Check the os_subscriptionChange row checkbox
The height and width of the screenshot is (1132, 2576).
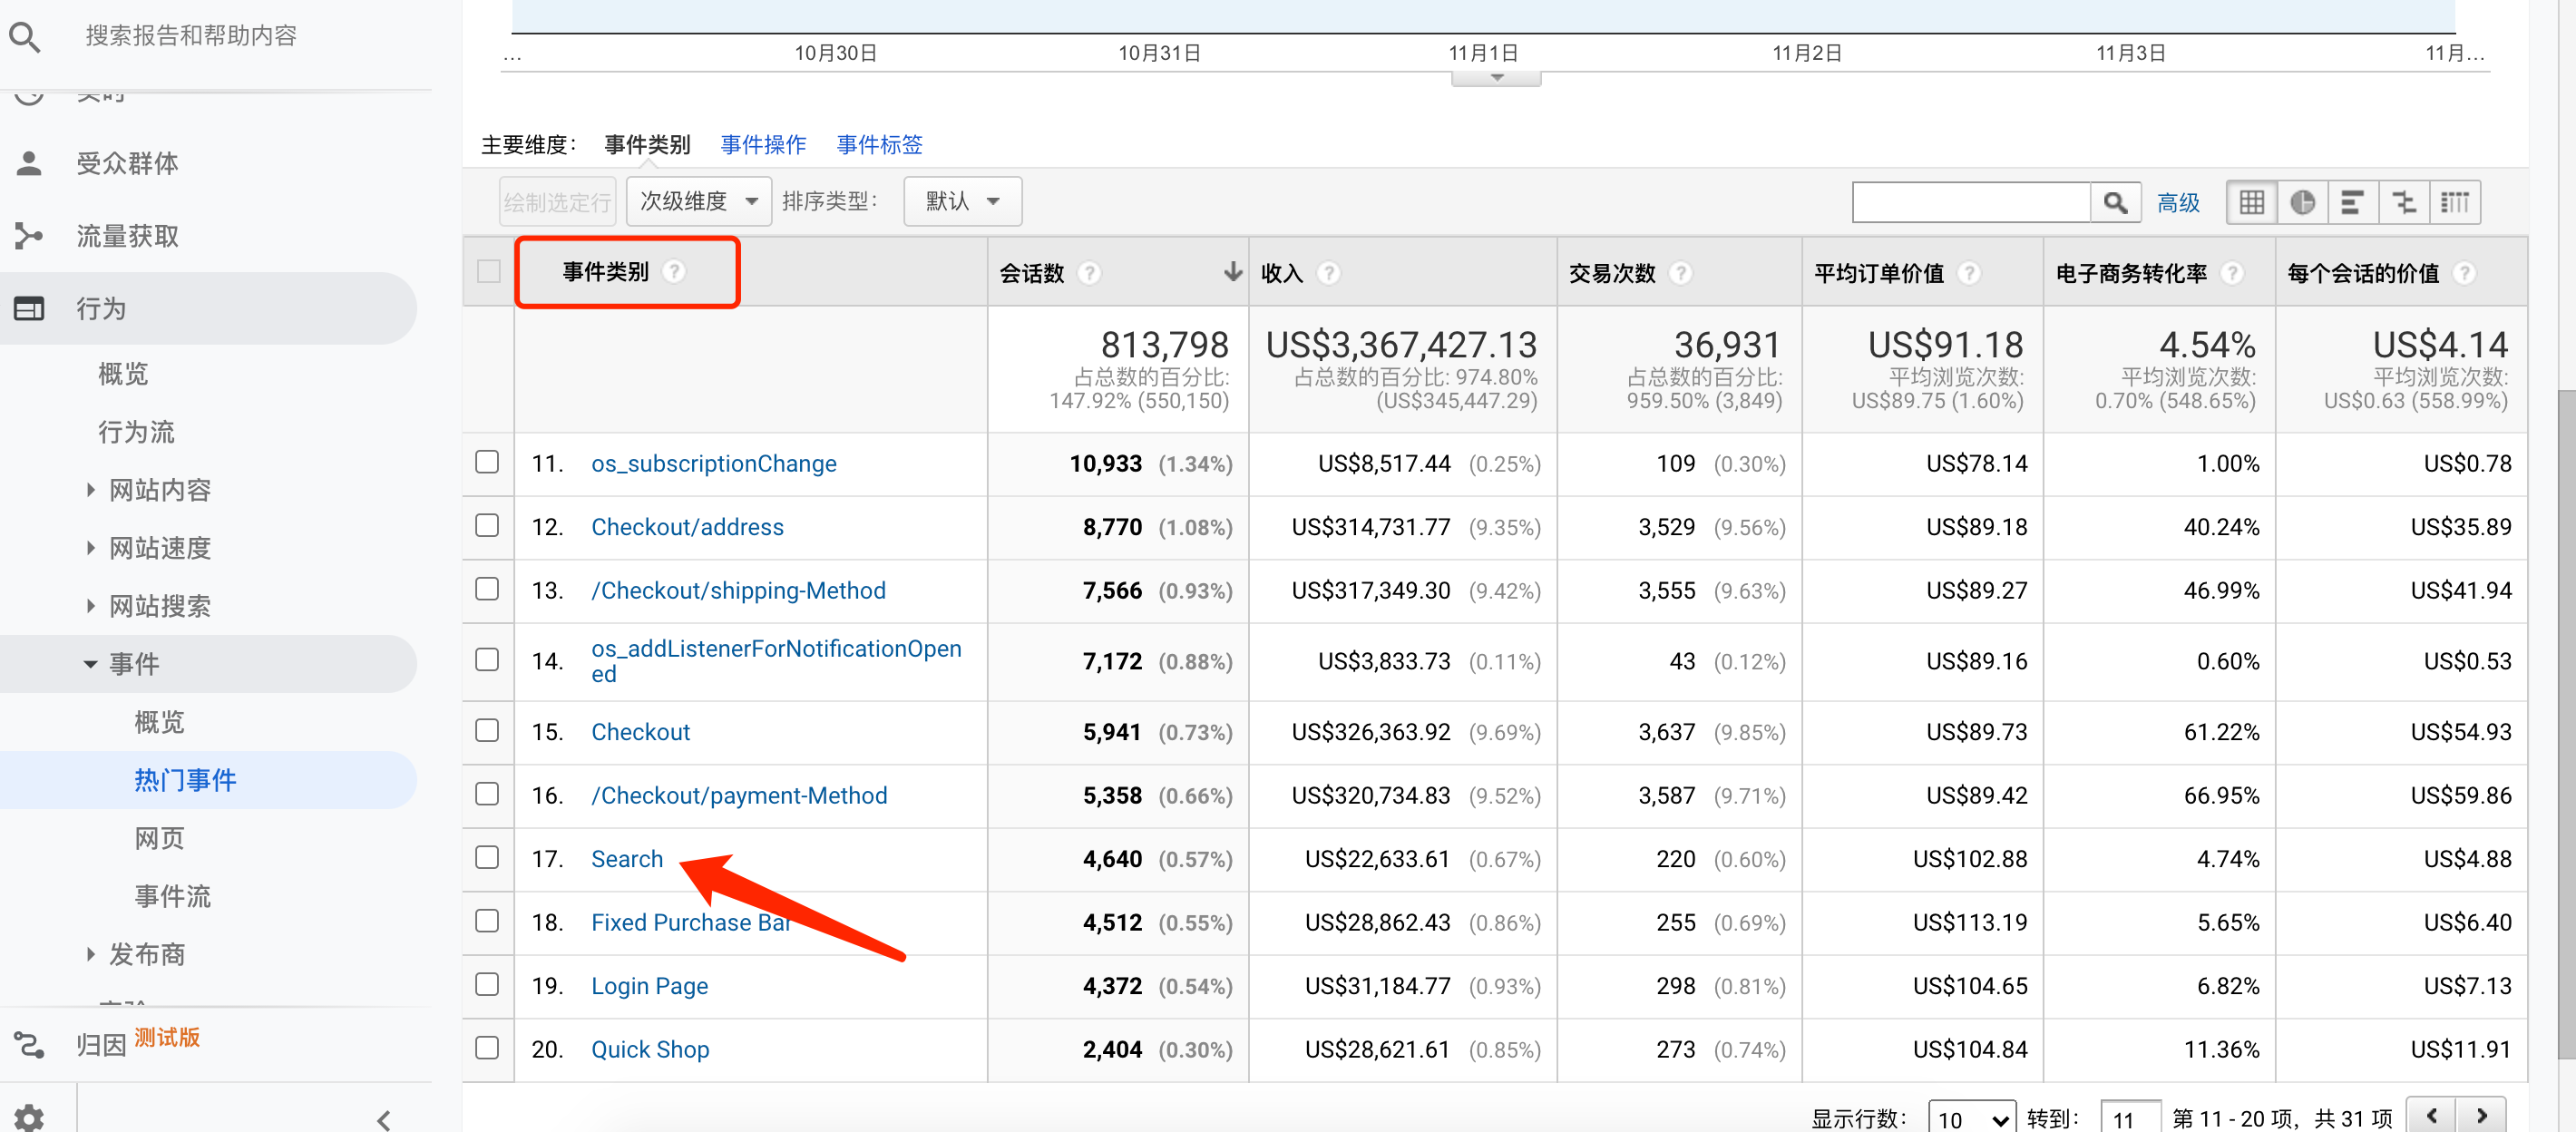[x=487, y=462]
